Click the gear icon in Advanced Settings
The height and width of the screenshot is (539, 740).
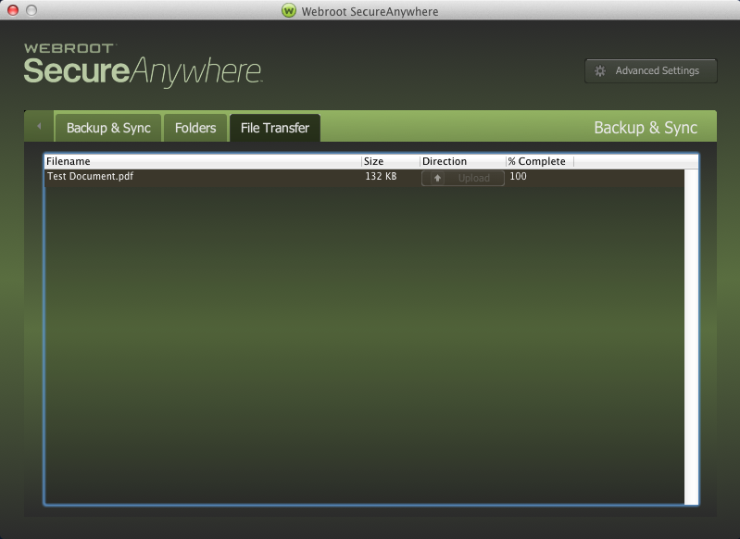[600, 70]
